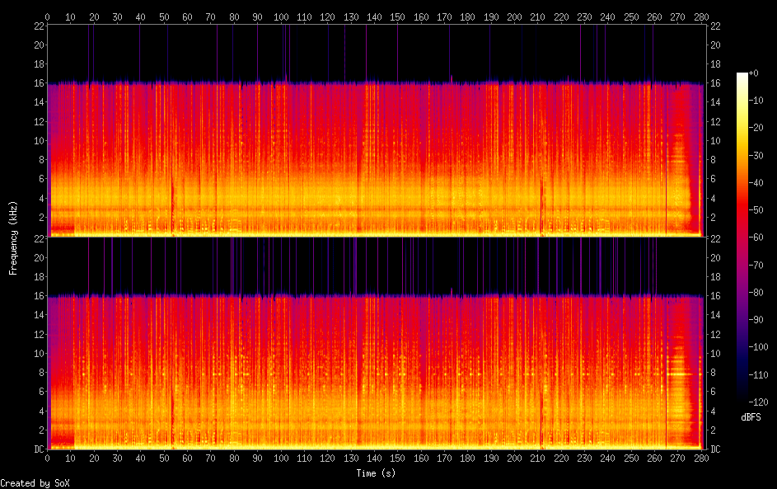Click the "Time (s)" axis label

376,473
